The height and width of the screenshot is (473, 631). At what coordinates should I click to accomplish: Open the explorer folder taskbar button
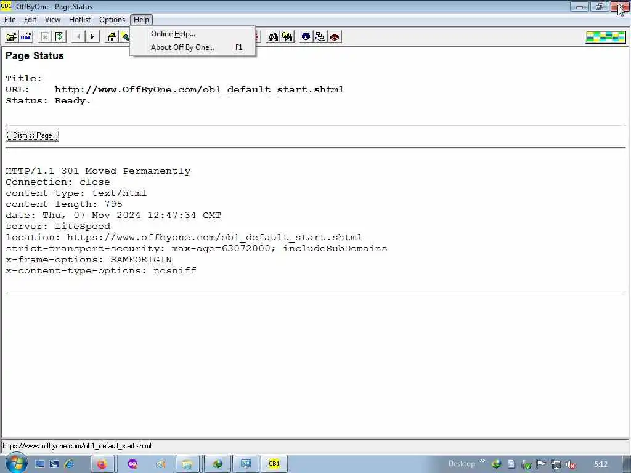click(187, 464)
